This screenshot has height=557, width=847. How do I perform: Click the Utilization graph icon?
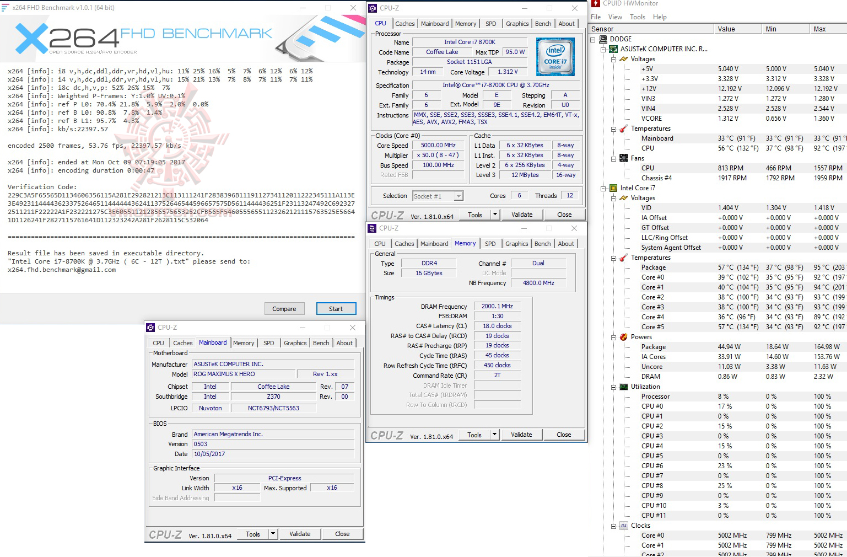(x=624, y=387)
